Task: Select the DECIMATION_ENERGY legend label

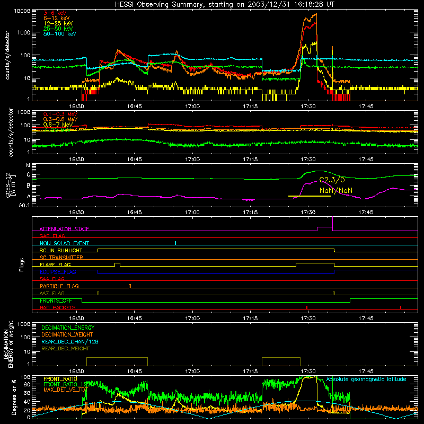Action: [68, 328]
